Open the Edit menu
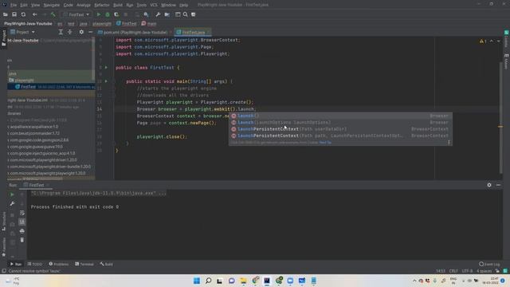This screenshot has height=287, width=510. pos(24,5)
